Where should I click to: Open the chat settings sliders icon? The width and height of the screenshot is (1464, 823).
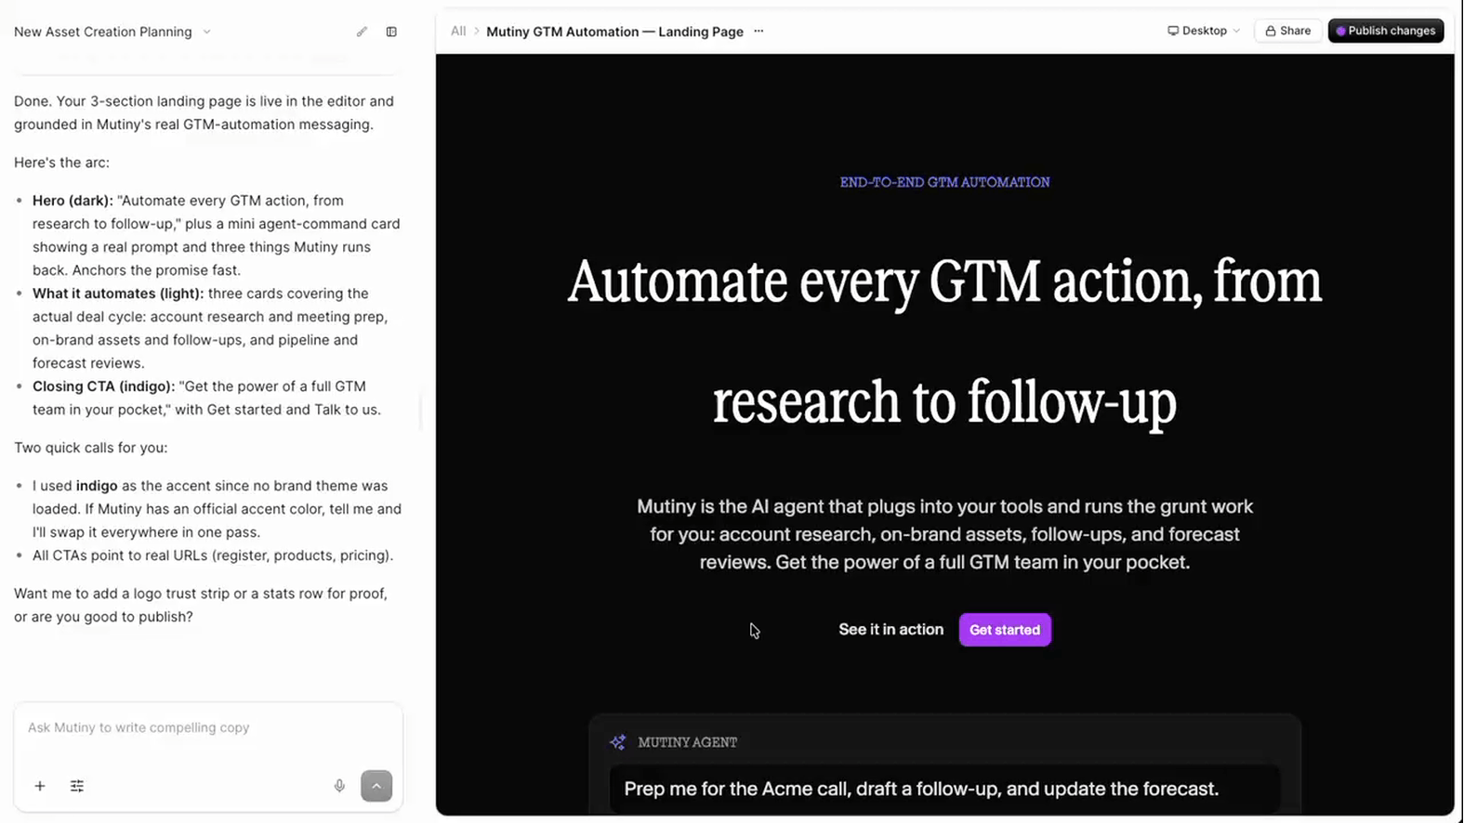click(x=77, y=786)
